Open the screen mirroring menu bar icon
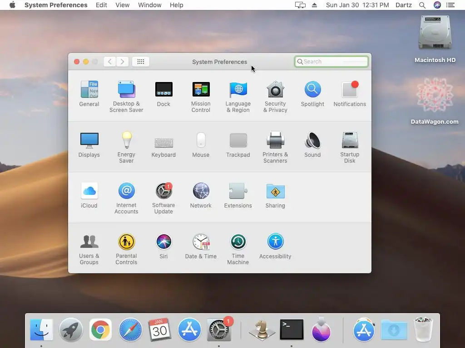Screen dimensions: 465x348 tap(300, 5)
